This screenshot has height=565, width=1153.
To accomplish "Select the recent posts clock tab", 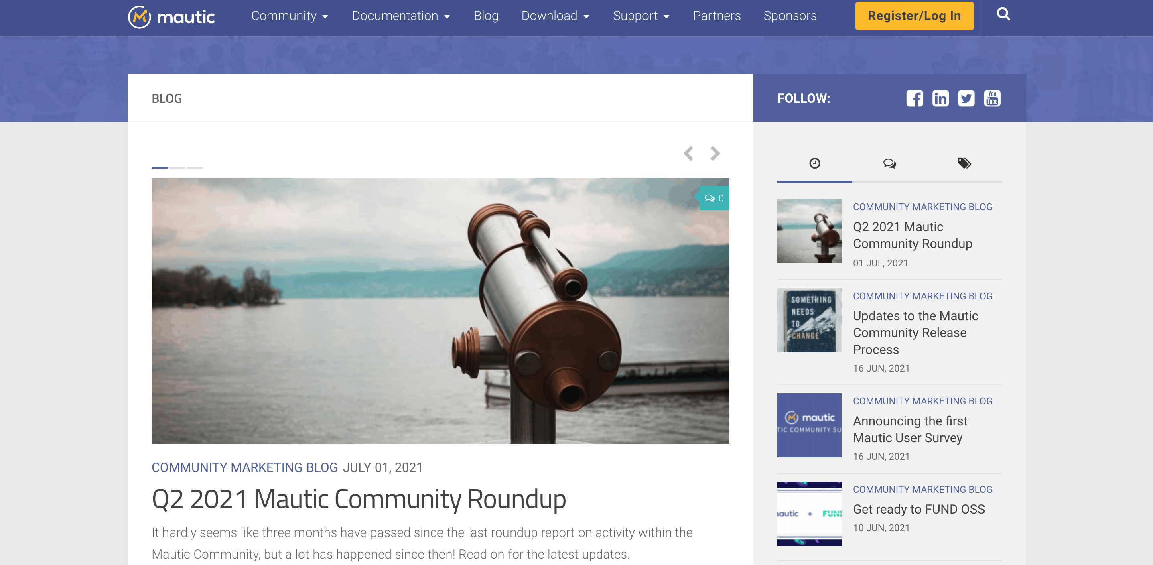I will [815, 163].
